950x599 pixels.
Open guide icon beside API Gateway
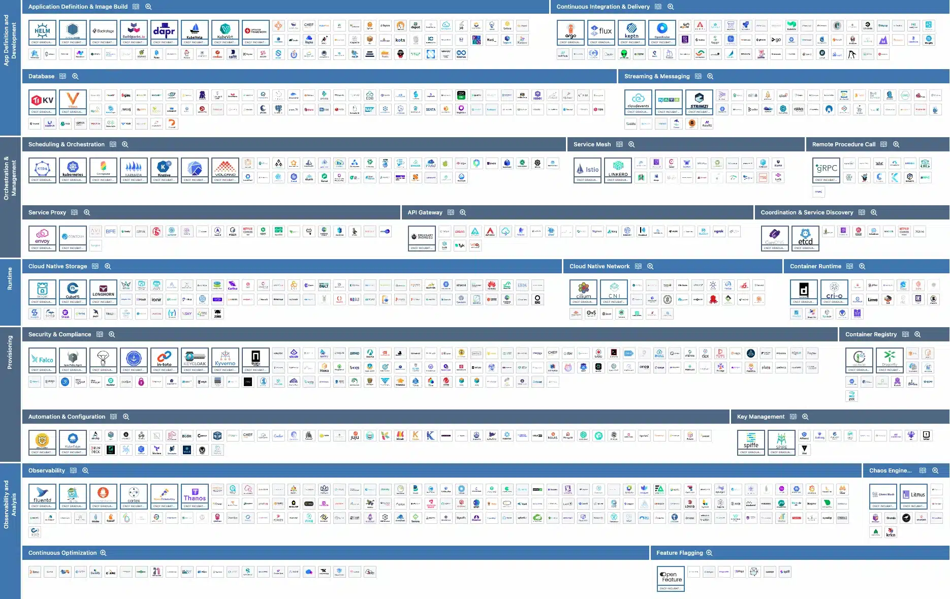click(451, 212)
